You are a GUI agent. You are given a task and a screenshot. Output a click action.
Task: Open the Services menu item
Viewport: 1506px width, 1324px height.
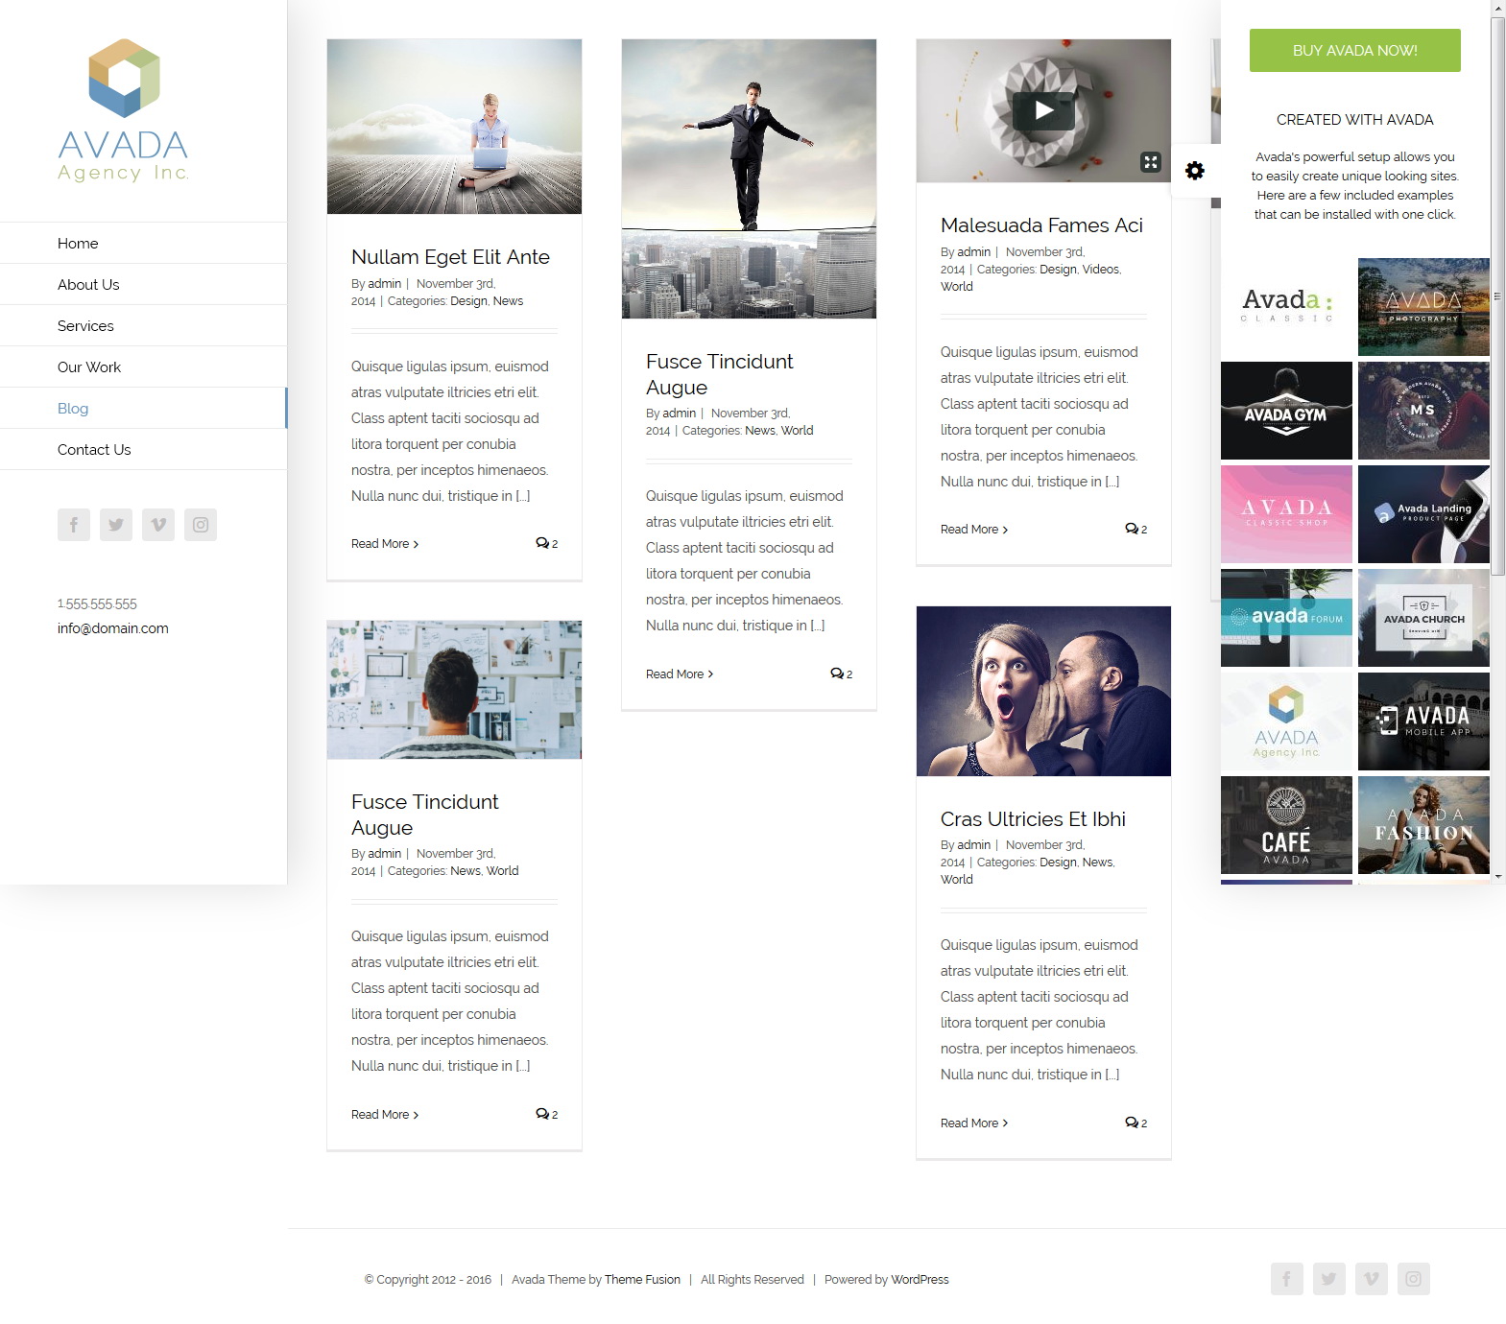[x=143, y=325]
